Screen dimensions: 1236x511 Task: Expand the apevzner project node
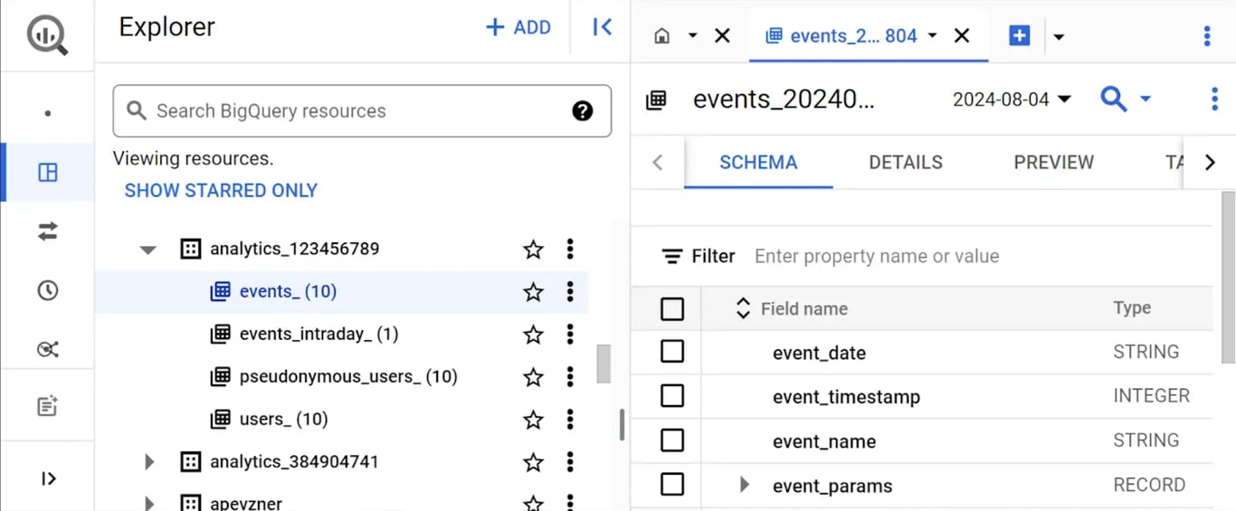(150, 503)
